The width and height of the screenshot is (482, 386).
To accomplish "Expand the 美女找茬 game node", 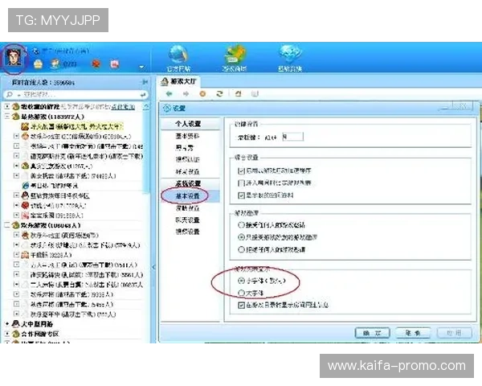I will (17, 175).
